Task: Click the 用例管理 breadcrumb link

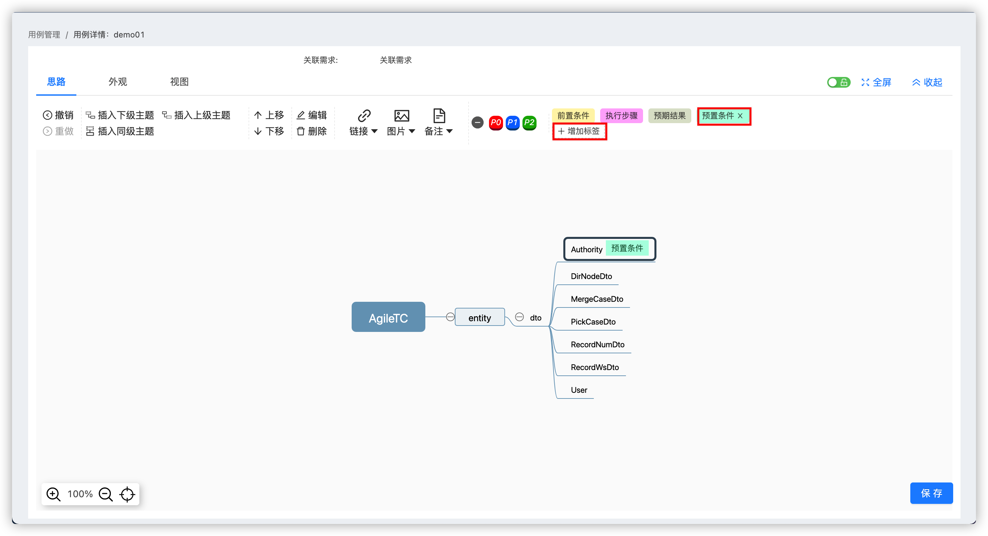Action: click(44, 34)
